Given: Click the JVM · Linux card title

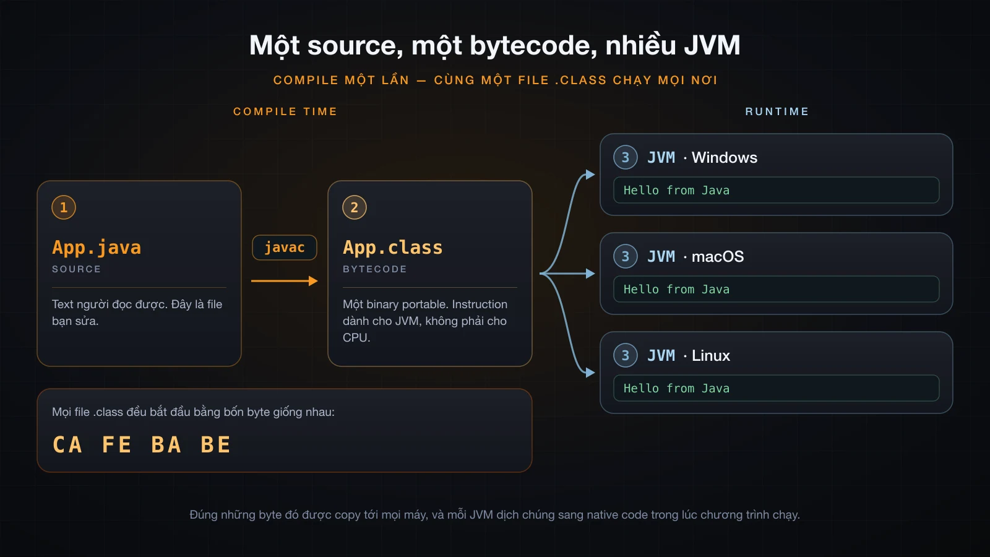Looking at the screenshot, I should (x=689, y=355).
